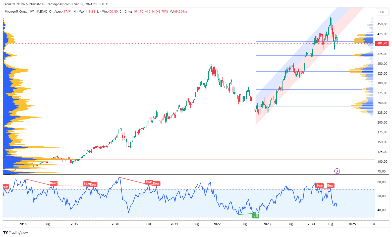Click the 200,00 price axis label
The height and width of the screenshot is (237, 392).
pyautogui.click(x=382, y=123)
